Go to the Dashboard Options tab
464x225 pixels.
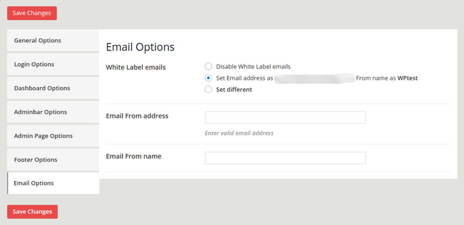tap(42, 88)
